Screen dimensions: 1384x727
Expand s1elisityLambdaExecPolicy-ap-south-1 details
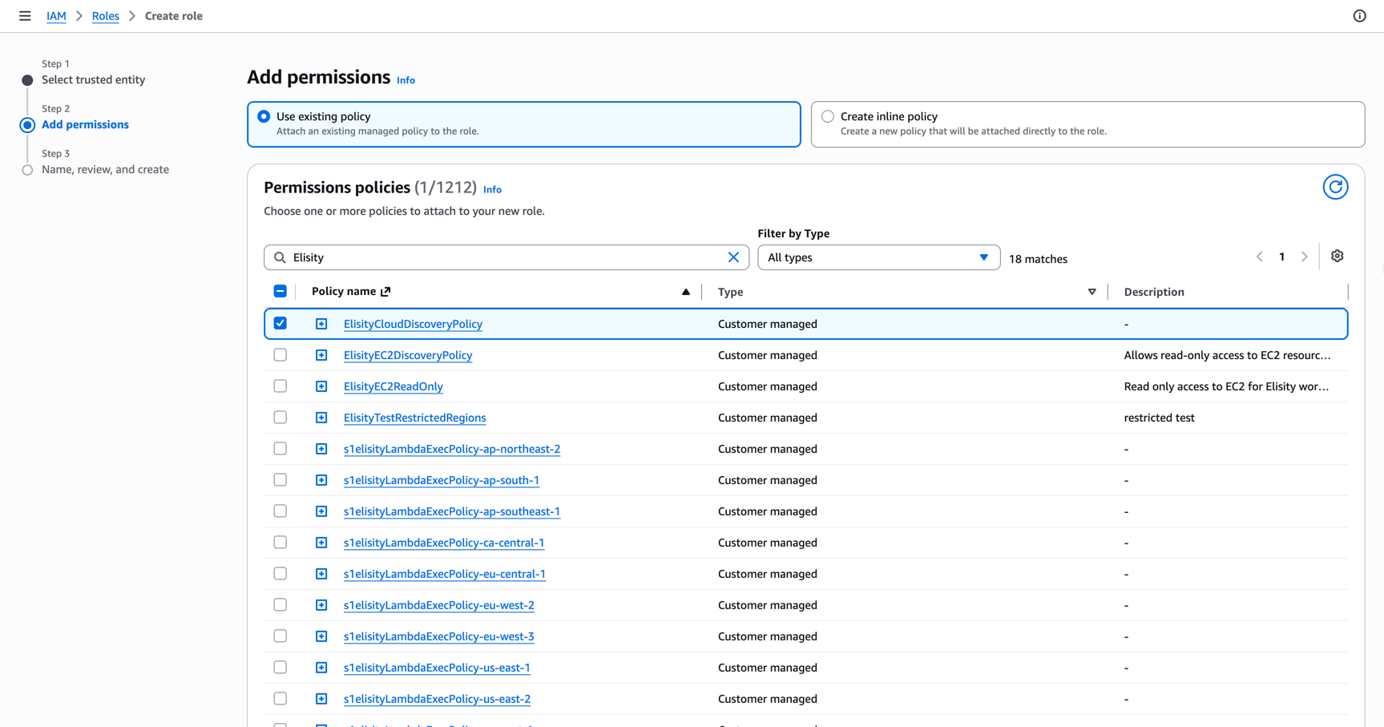point(321,480)
